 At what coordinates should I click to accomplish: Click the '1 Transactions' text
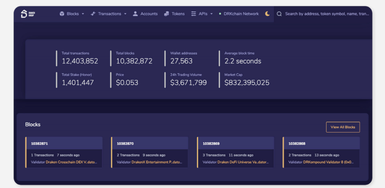pos(42,155)
